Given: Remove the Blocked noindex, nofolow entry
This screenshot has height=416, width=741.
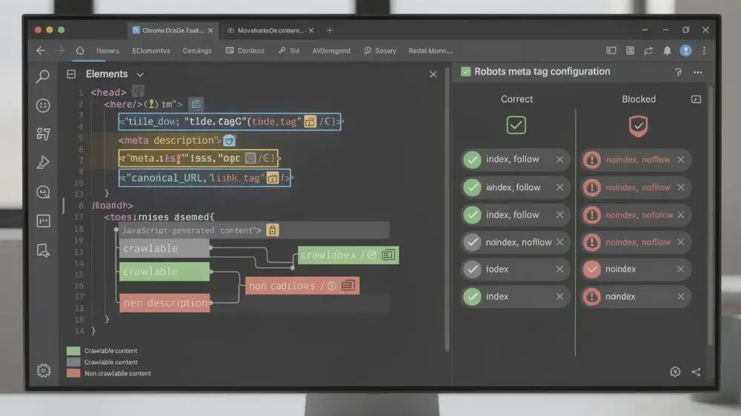Looking at the screenshot, I should click(680, 215).
